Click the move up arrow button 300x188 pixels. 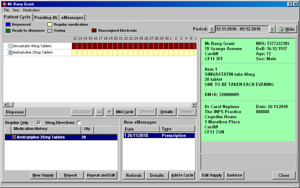coord(99,112)
